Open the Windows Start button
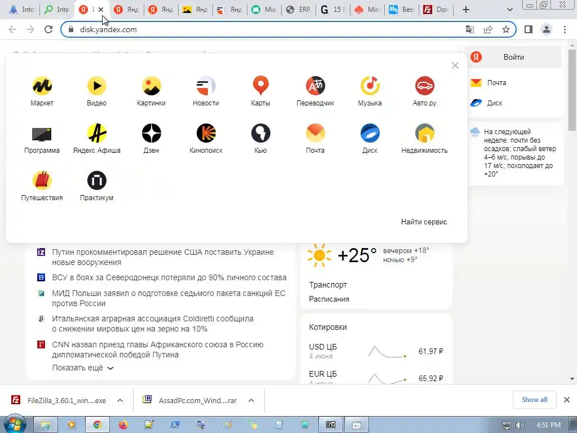Viewport: 577px width, 433px height. click(14, 425)
